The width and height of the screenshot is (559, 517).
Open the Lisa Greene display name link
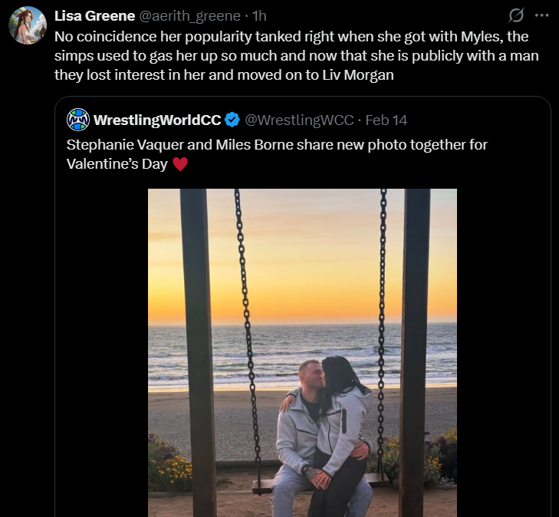tap(94, 16)
